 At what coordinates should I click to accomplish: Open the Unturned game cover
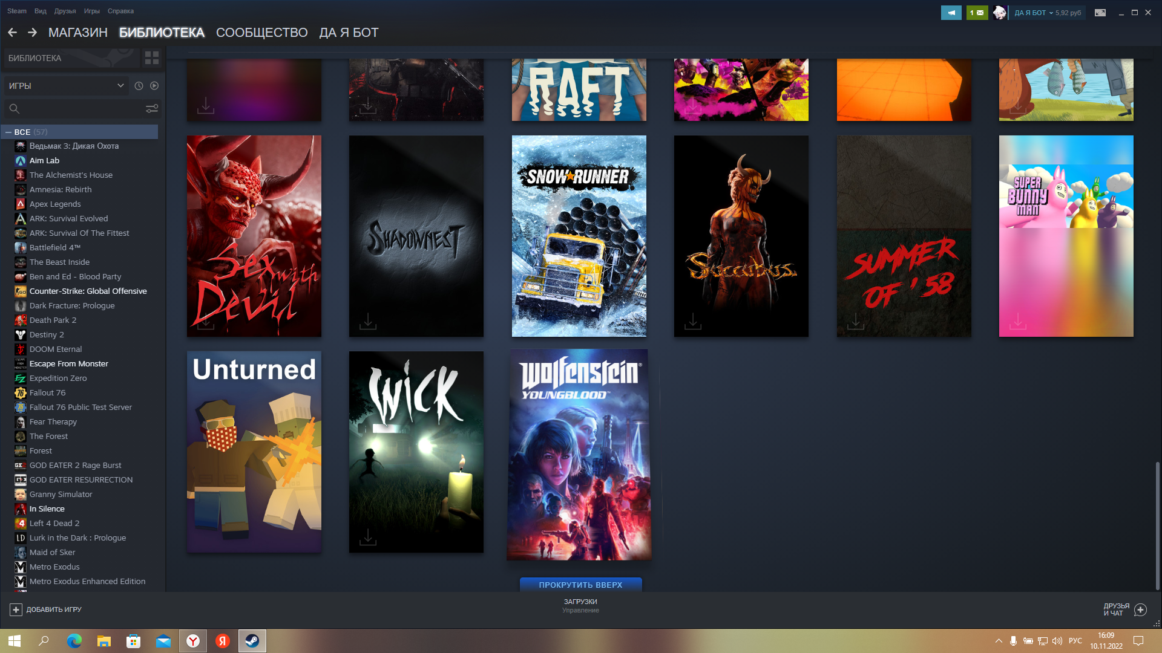tap(254, 452)
